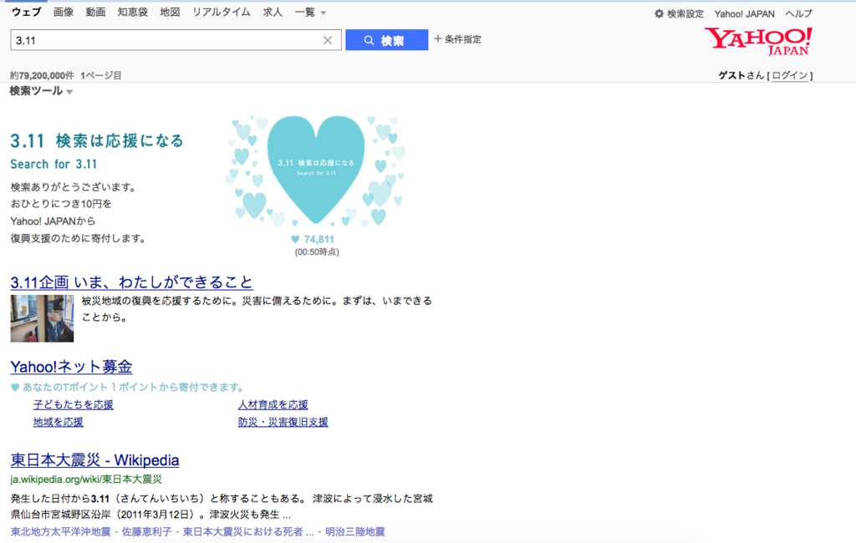Image resolution: width=856 pixels, height=543 pixels.
Task: Click the blue 検索 search button
Action: pyautogui.click(x=386, y=40)
